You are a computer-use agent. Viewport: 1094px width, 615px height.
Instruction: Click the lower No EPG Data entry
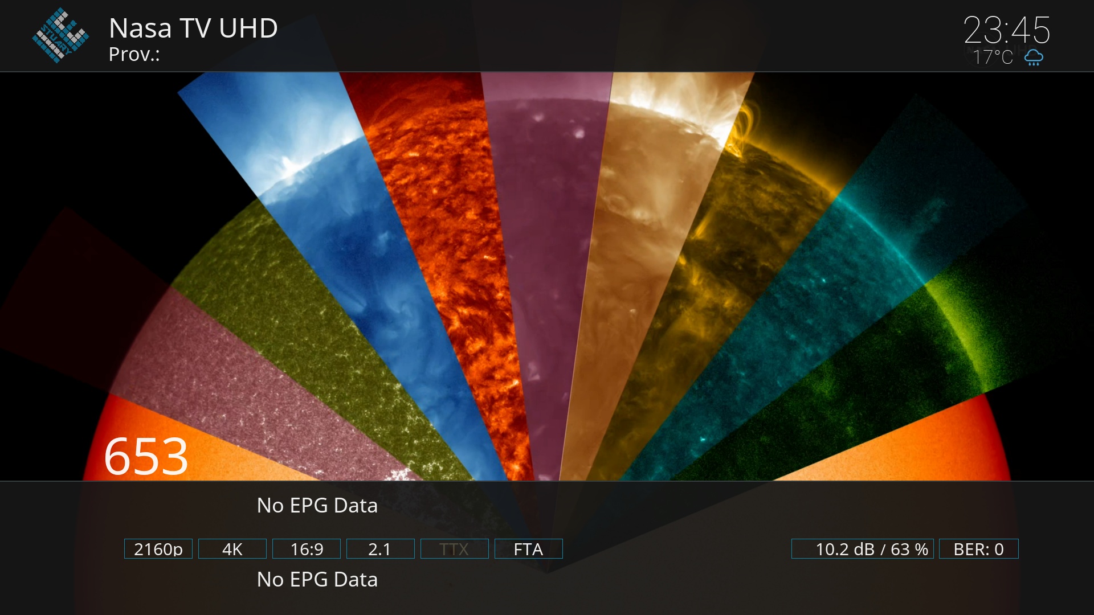(x=317, y=580)
